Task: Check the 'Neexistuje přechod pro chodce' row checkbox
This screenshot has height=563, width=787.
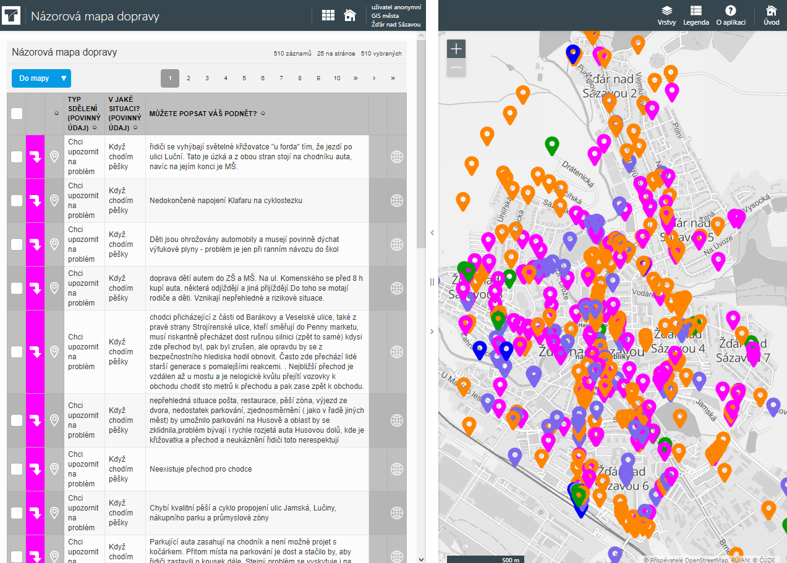Action: click(x=17, y=469)
